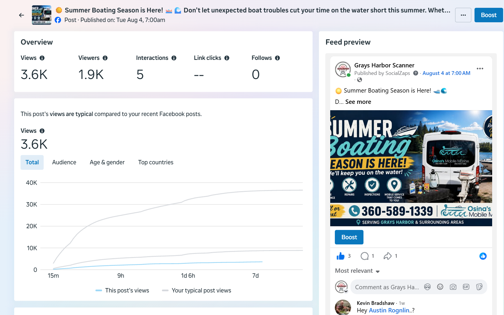Toggle 'Your typical post views' legend item
The width and height of the screenshot is (504, 315).
197,290
